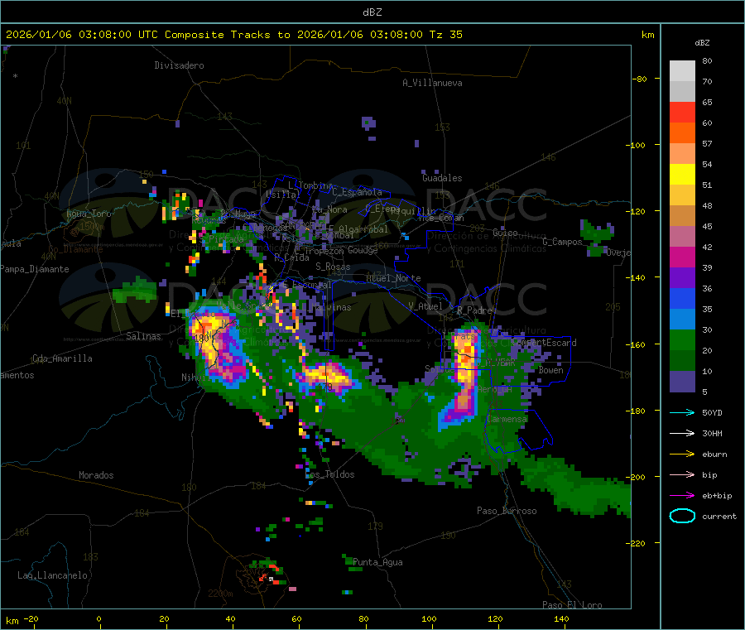Click the Lag.Llancanelo map label
745x630 pixels.
pos(53,575)
